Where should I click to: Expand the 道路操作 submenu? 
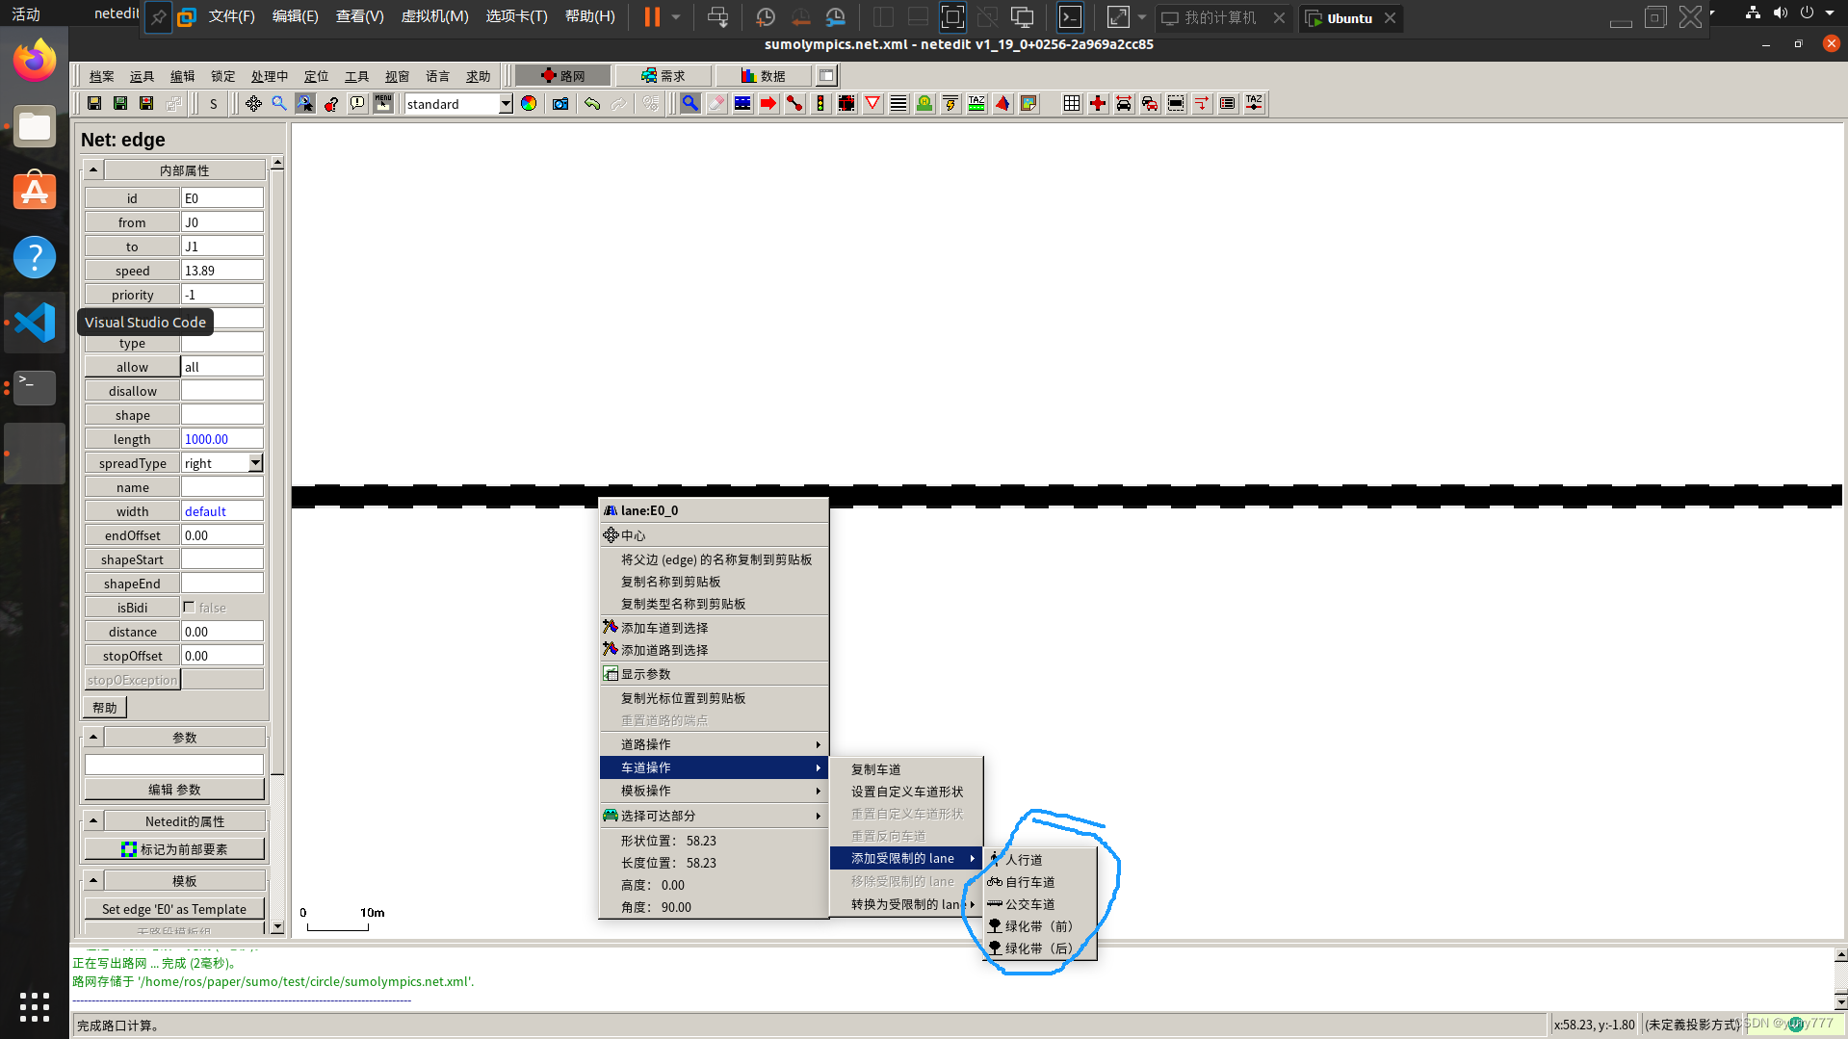tap(714, 744)
